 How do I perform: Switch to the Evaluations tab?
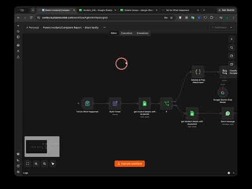tap(143, 33)
